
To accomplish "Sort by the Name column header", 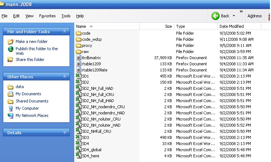I will [x=107, y=26].
